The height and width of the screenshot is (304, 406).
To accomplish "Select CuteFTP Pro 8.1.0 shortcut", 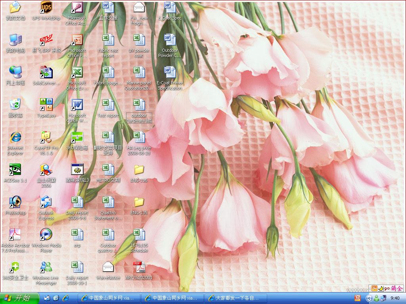I will click(46, 143).
